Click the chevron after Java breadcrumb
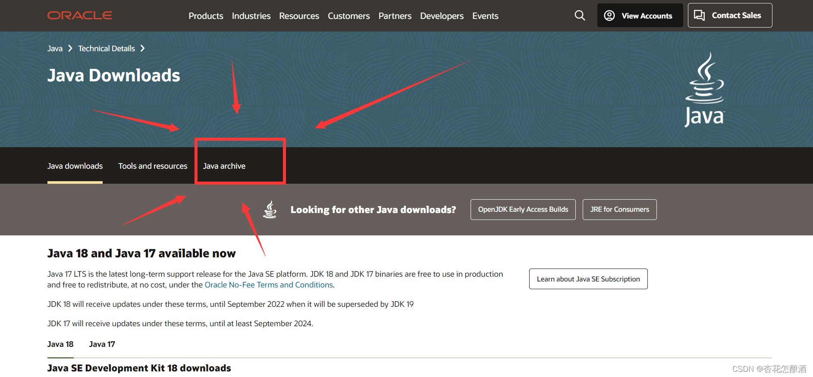Viewport: 813px width, 377px height. click(x=70, y=48)
